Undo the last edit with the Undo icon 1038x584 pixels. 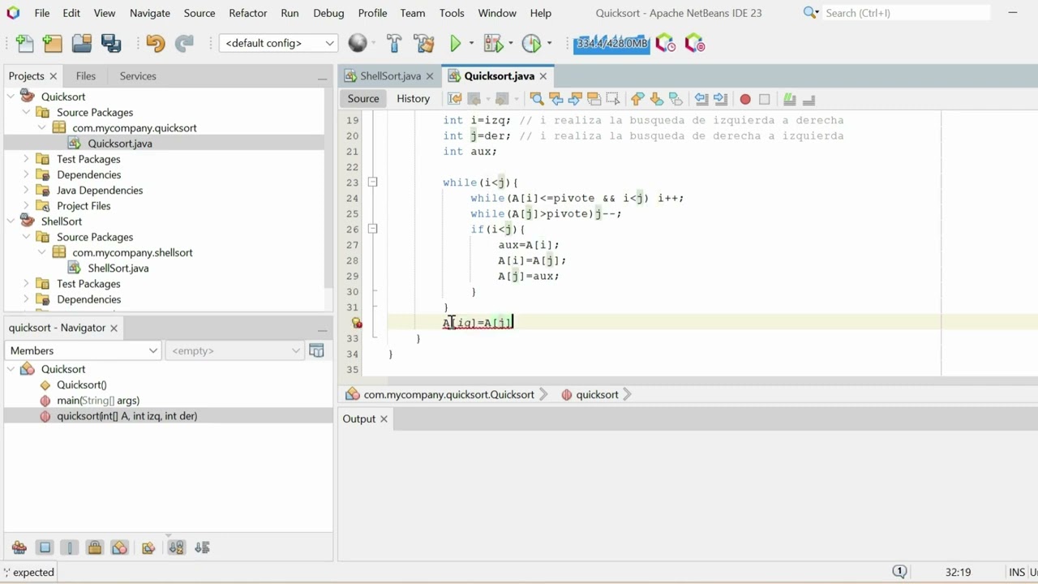155,44
